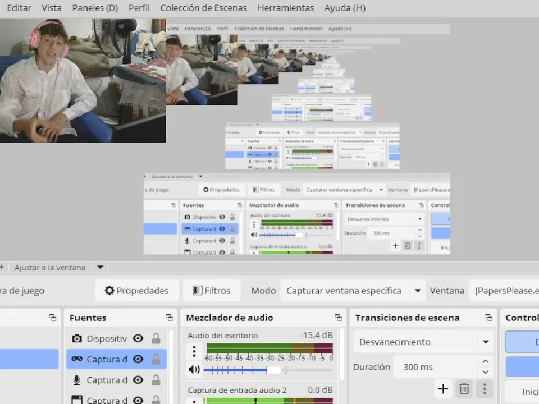
Task: Delete the transition with the trash icon
Action: click(464, 389)
